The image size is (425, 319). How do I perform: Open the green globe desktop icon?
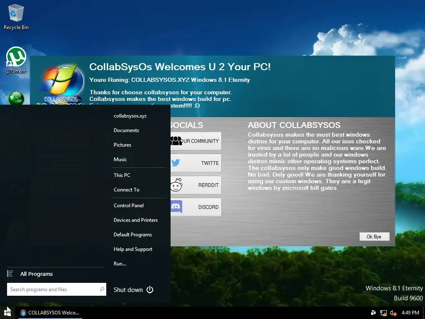pos(16,98)
